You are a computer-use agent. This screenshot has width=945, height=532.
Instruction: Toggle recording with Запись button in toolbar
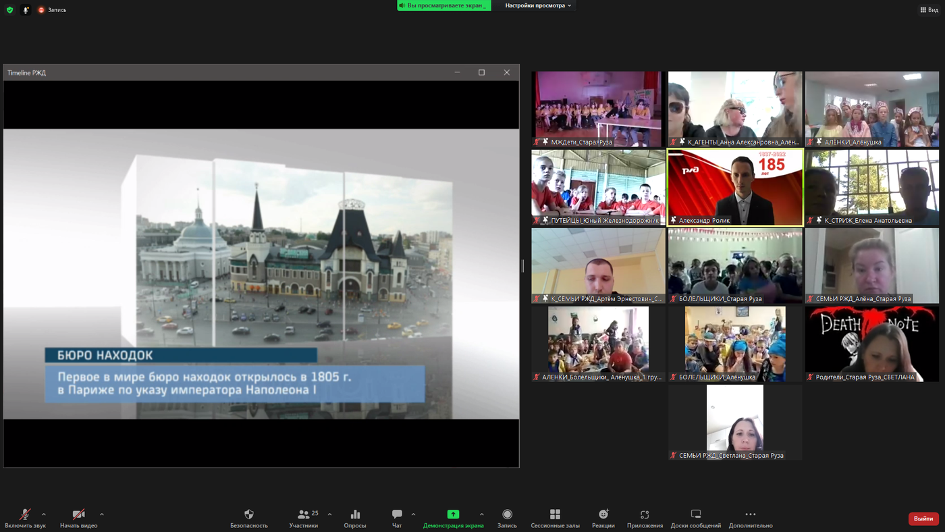point(507,515)
